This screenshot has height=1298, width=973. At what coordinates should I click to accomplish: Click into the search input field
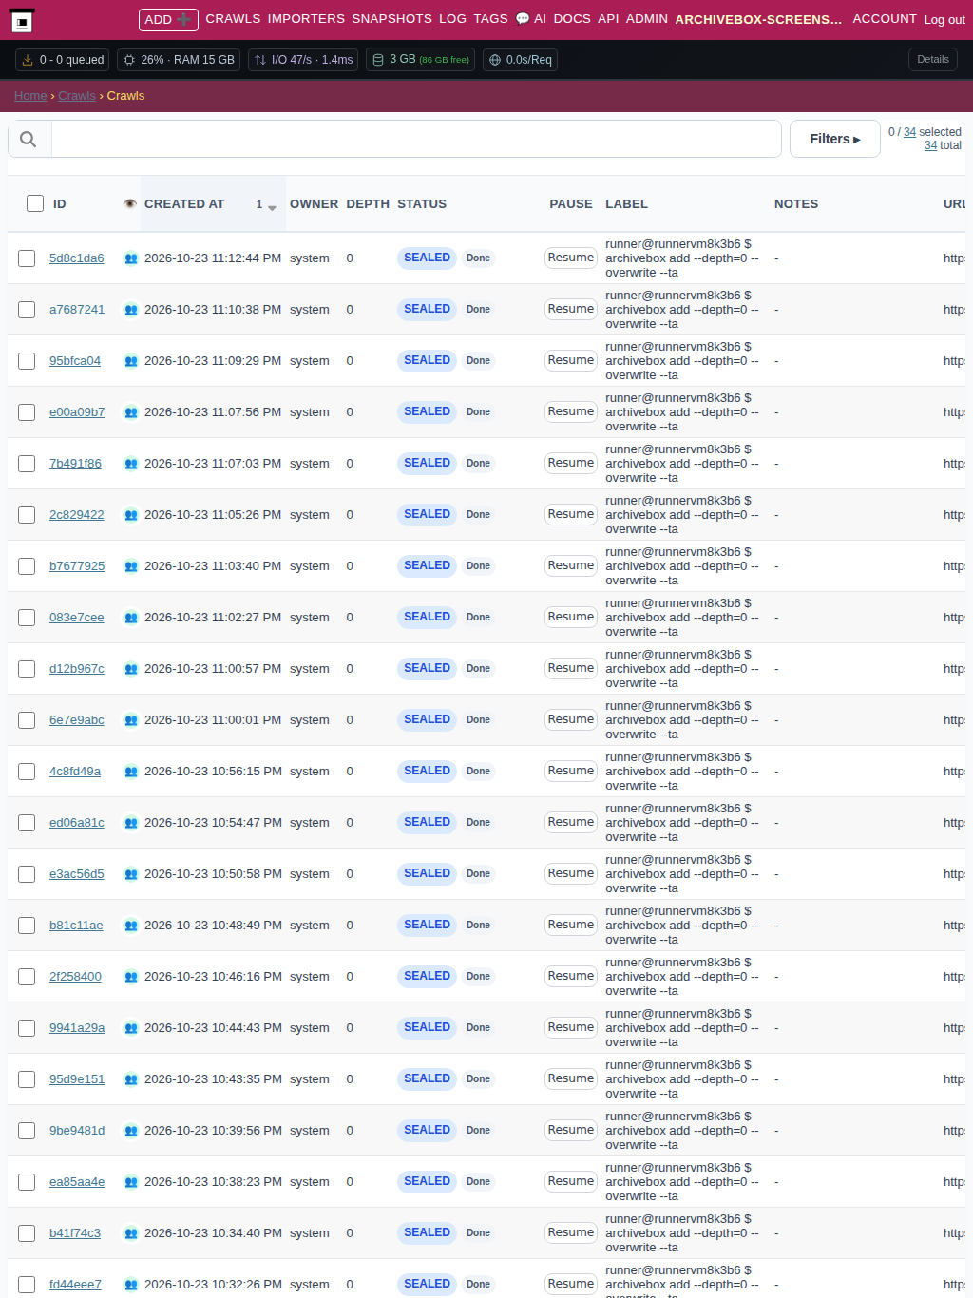(x=416, y=139)
